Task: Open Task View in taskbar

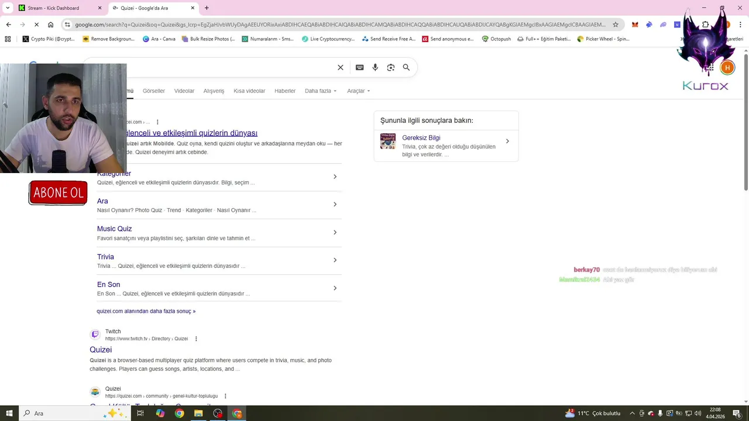Action: [140, 413]
